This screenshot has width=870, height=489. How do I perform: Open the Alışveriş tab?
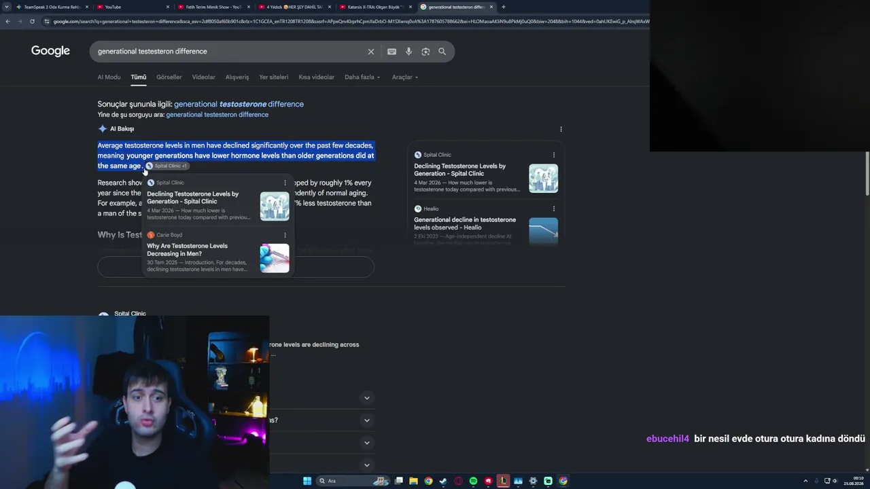point(237,77)
